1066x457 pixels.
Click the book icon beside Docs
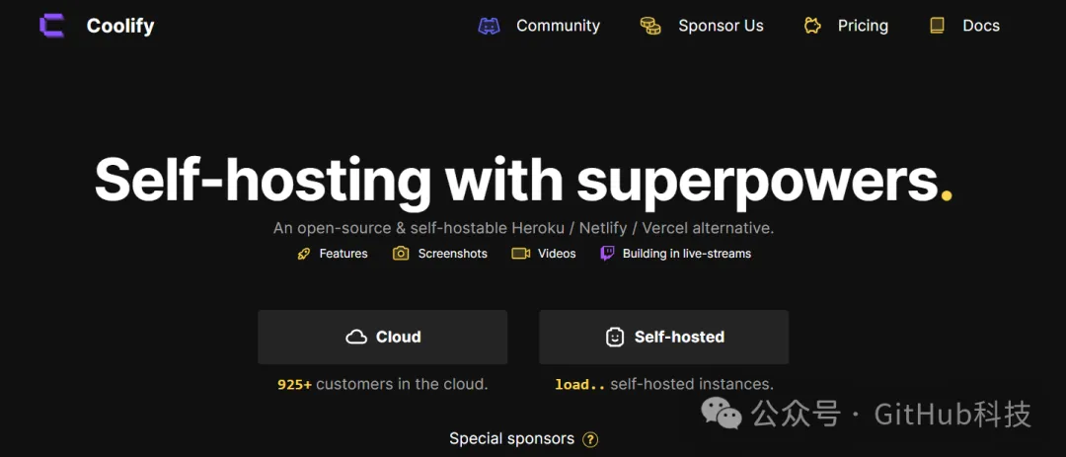click(937, 26)
